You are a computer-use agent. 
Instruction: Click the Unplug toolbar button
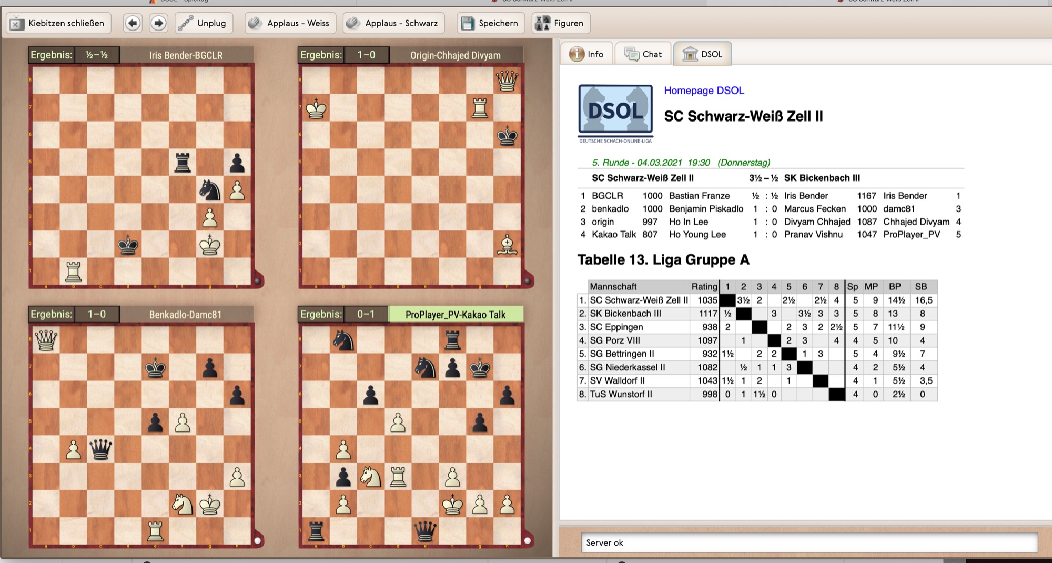(204, 23)
